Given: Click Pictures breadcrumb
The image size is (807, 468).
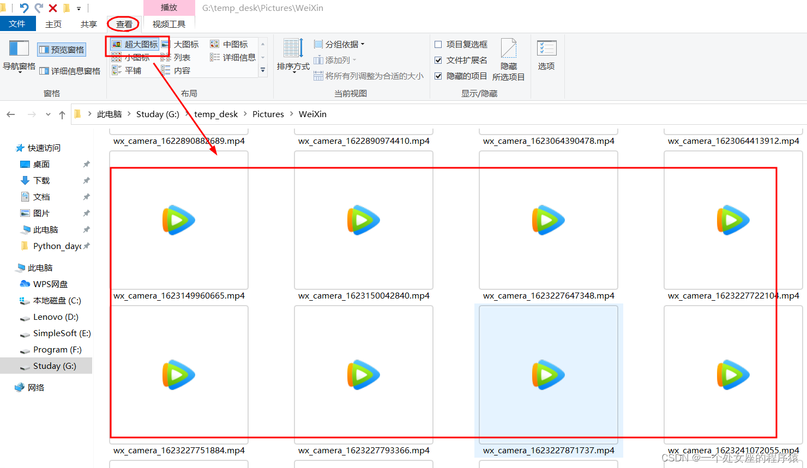Looking at the screenshot, I should point(268,114).
